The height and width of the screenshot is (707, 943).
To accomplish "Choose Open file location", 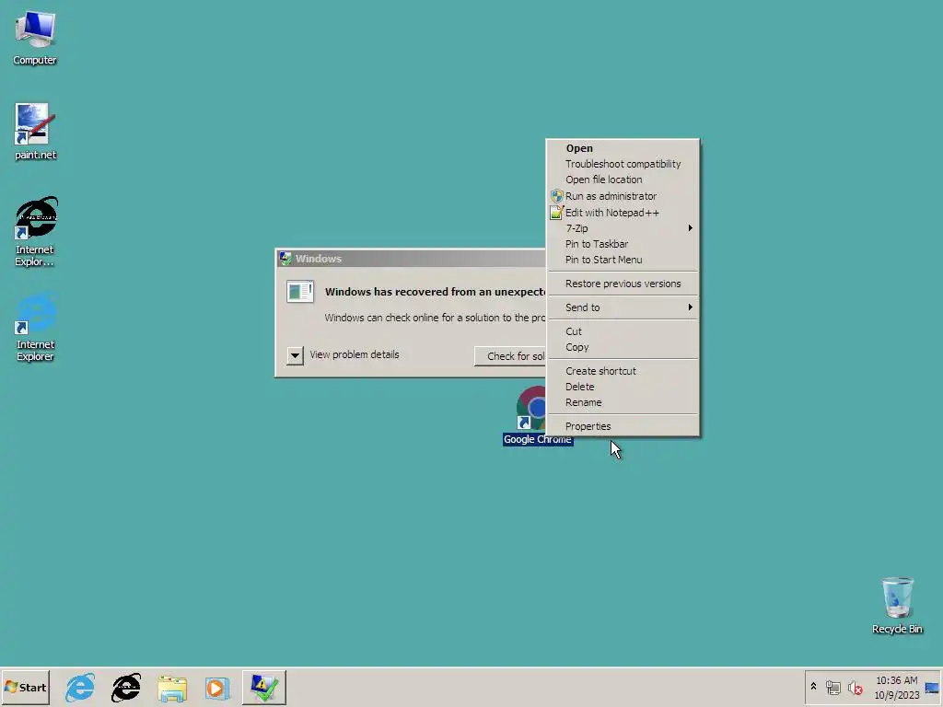I will [623, 180].
